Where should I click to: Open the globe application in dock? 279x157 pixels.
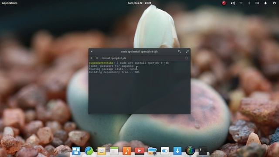(x=190, y=150)
